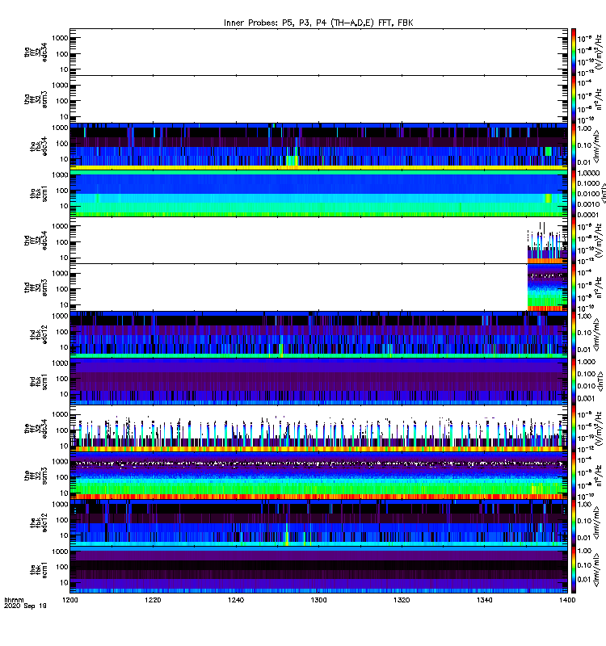The image size is (606, 646).
Task: Click inside the thd fbk scm1 spectrogram panel
Action: coord(318,381)
